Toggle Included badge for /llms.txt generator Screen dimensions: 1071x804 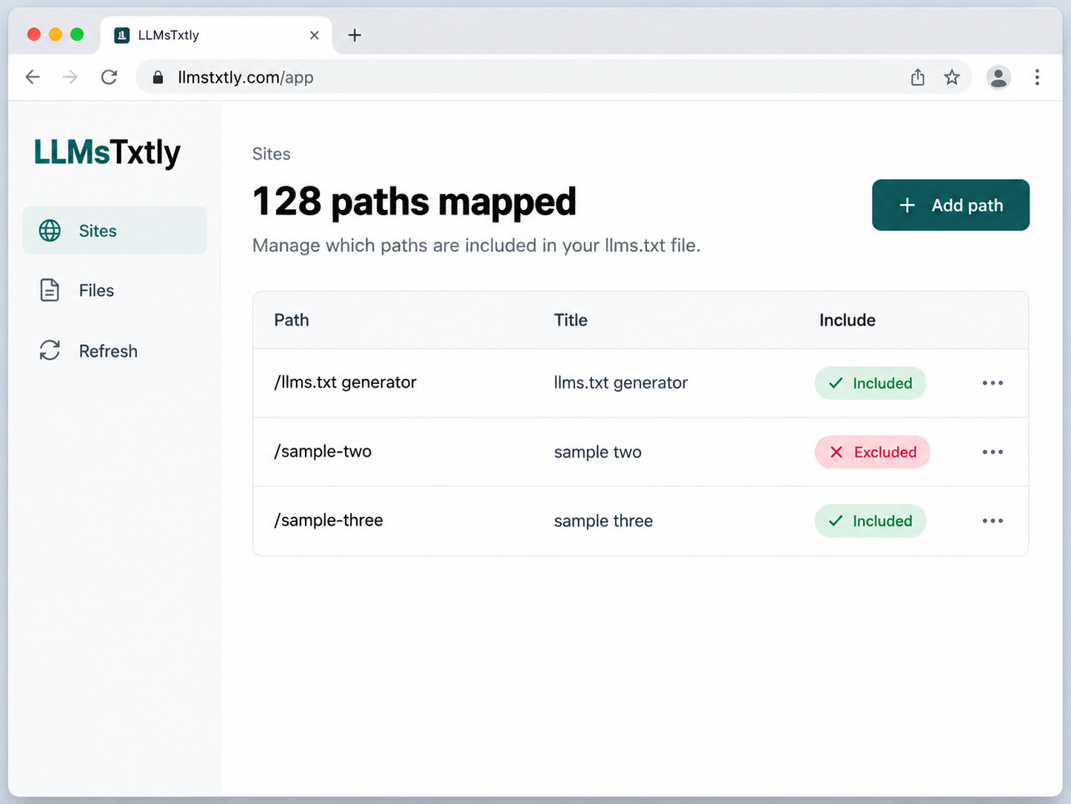(870, 383)
